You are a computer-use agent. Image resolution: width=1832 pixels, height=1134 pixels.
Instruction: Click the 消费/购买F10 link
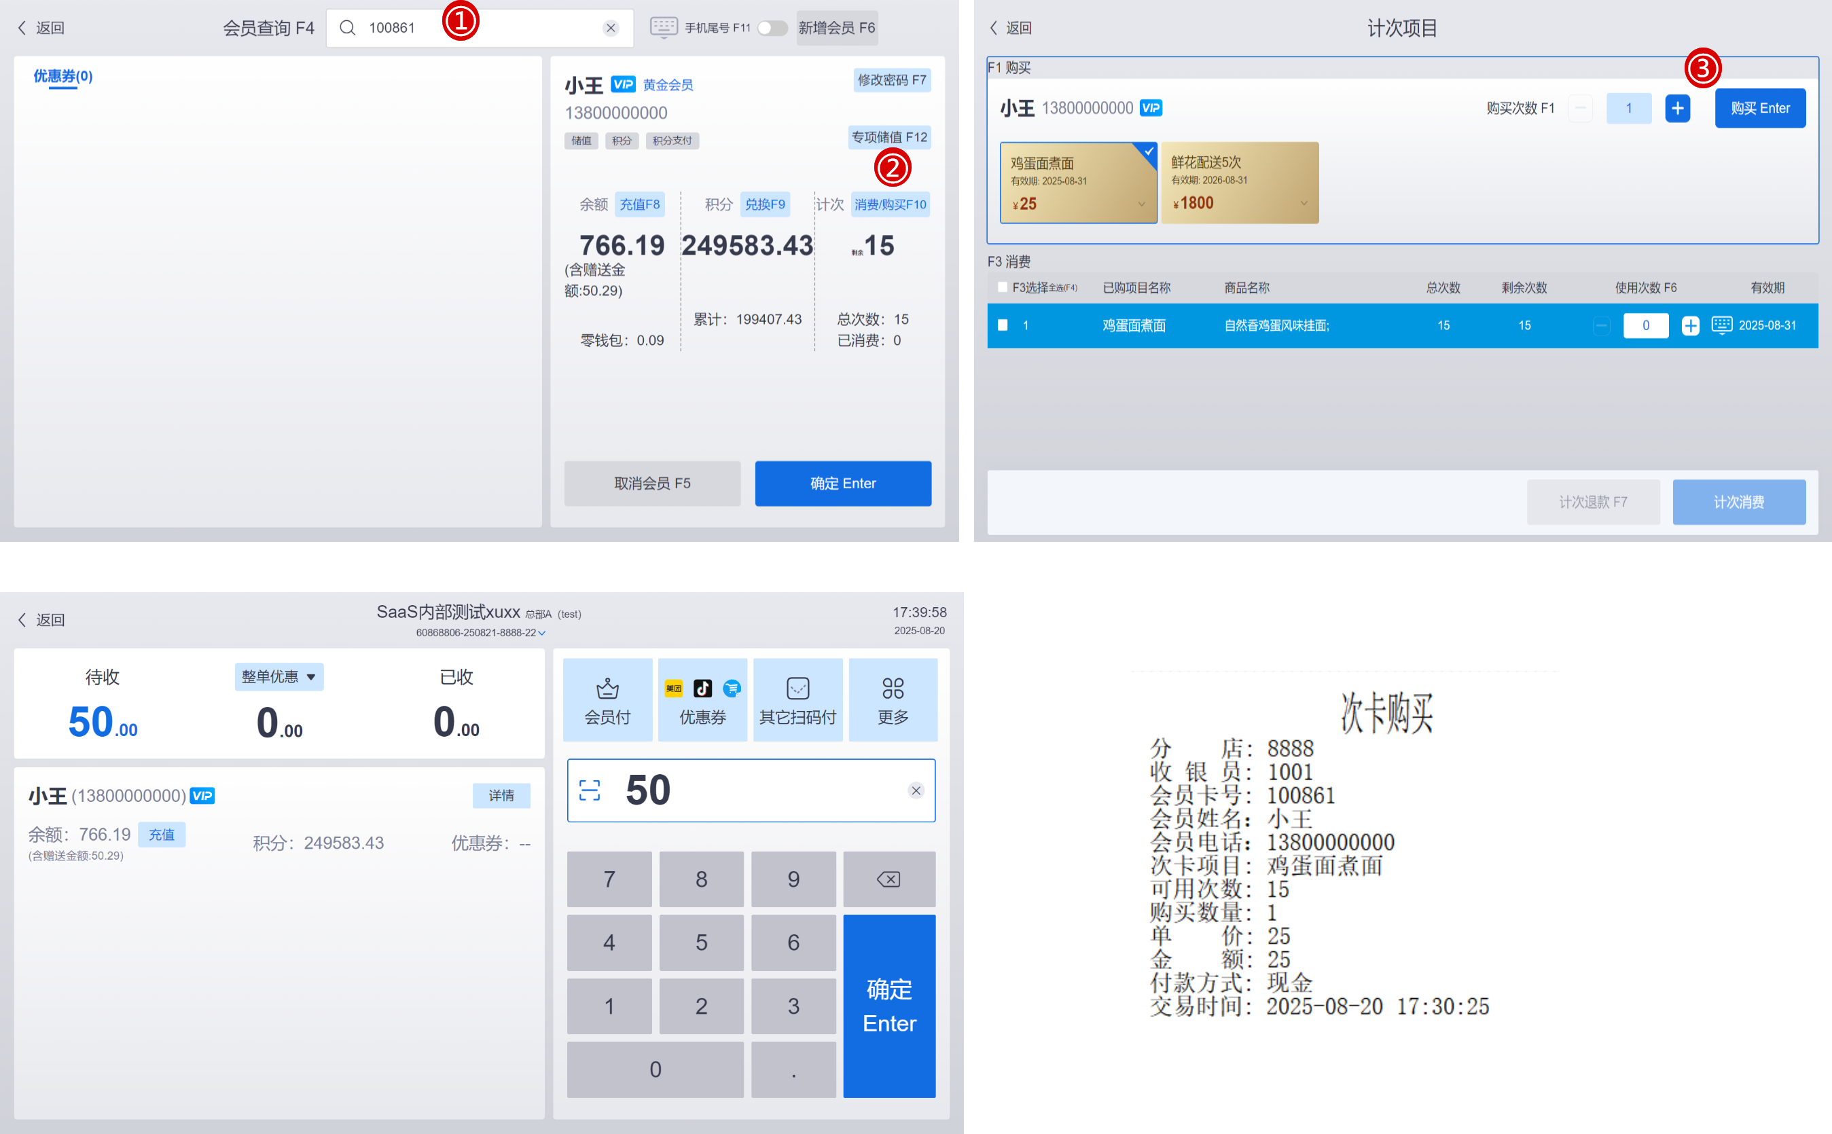890,204
